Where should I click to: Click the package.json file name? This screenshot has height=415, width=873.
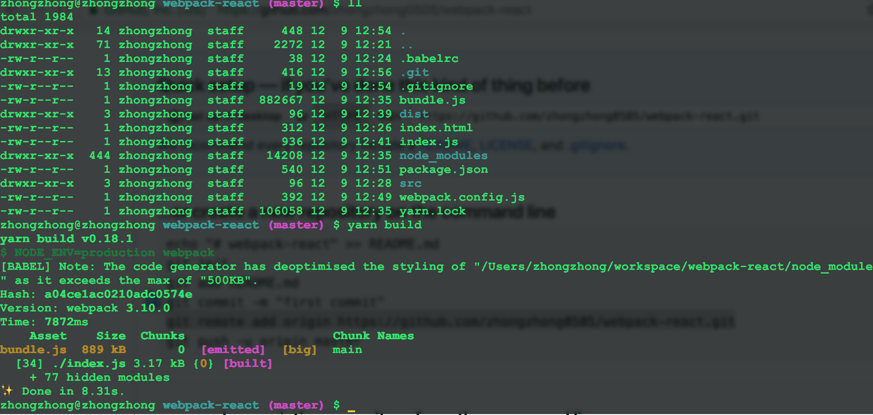443,170
